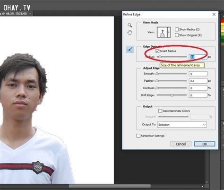Enable the Show Original (P) checkbox
Viewport: 224px width, 190px height.
tap(177, 35)
